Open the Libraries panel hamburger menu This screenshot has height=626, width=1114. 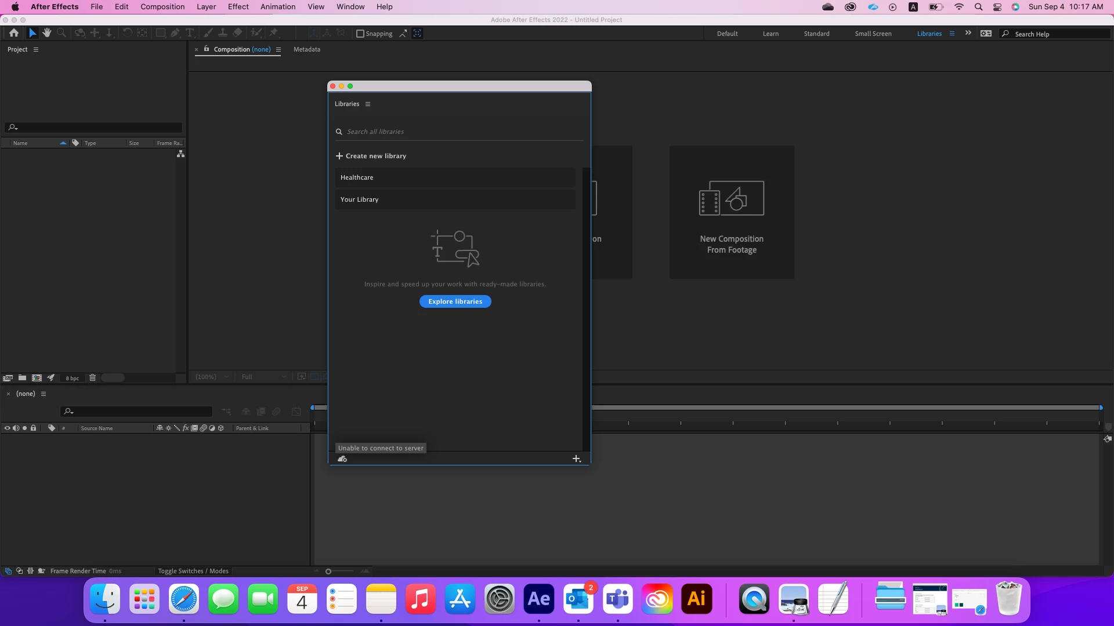(368, 104)
